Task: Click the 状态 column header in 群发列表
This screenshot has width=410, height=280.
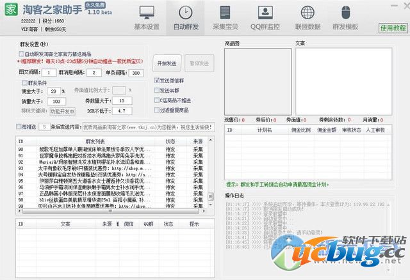Action: click(170, 141)
